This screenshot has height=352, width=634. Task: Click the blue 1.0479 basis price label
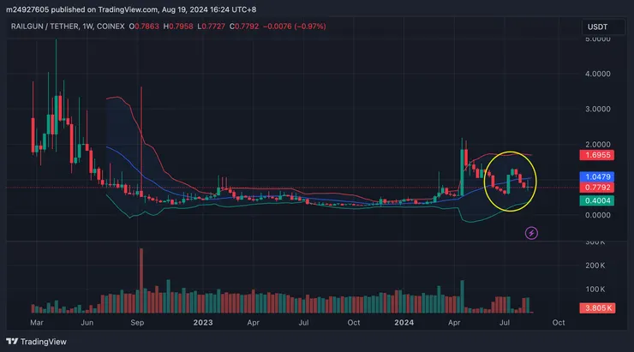[x=597, y=177]
